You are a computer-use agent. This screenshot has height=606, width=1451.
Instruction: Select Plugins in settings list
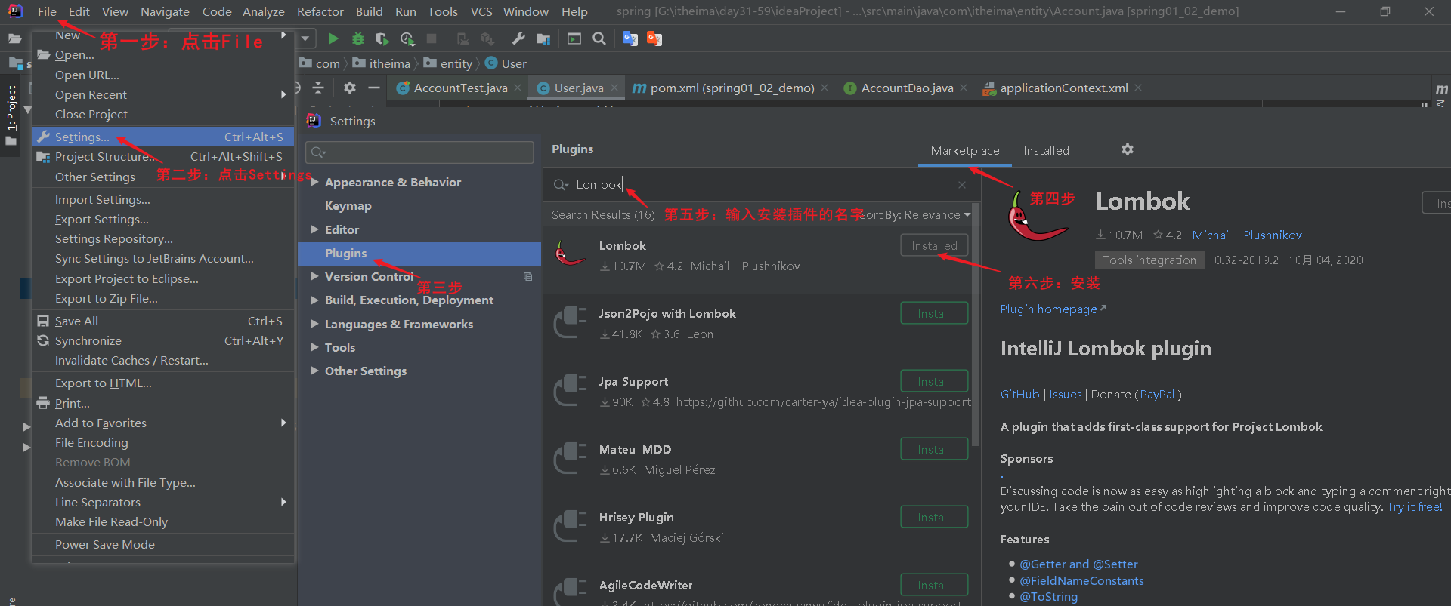click(x=419, y=254)
